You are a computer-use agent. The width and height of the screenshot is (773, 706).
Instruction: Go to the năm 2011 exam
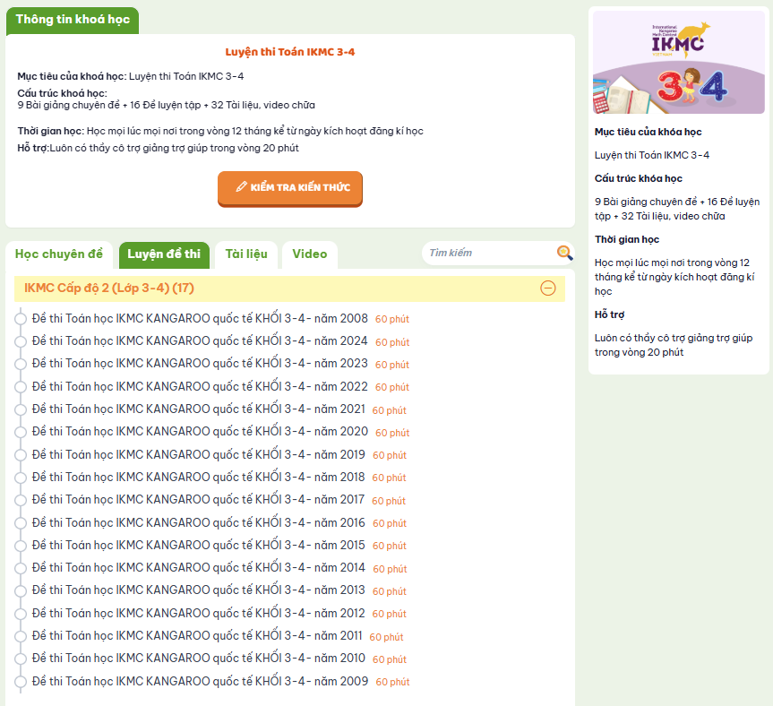pyautogui.click(x=197, y=636)
